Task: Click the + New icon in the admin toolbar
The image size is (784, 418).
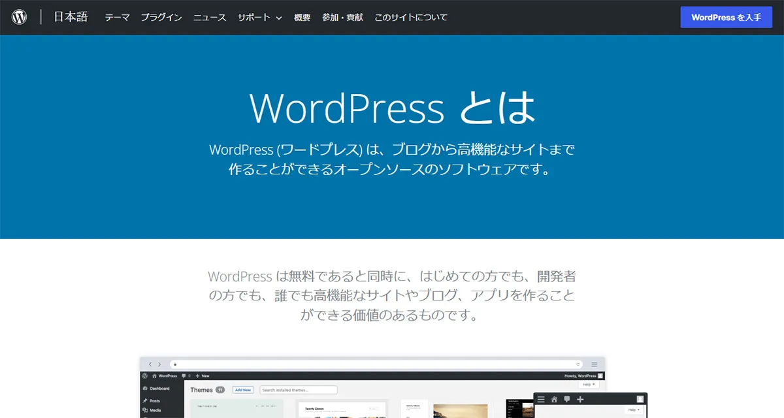Action: pyautogui.click(x=198, y=376)
